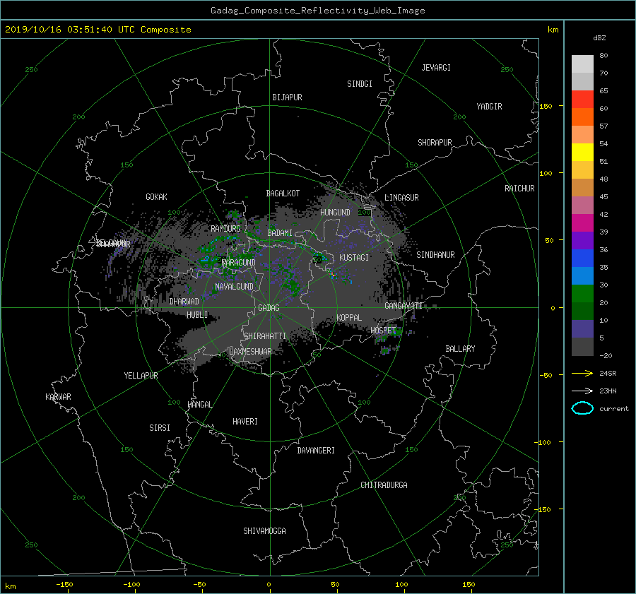Click the 'DHARWAD' city label
Screen dimensions: 636x594
(184, 302)
